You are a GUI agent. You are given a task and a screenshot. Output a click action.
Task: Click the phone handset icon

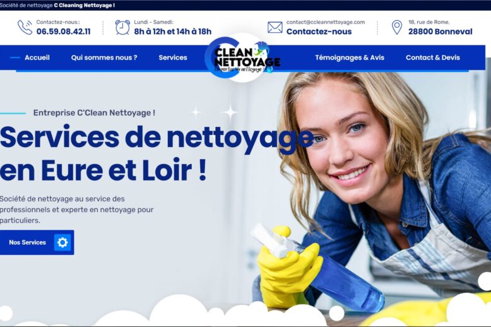click(25, 27)
